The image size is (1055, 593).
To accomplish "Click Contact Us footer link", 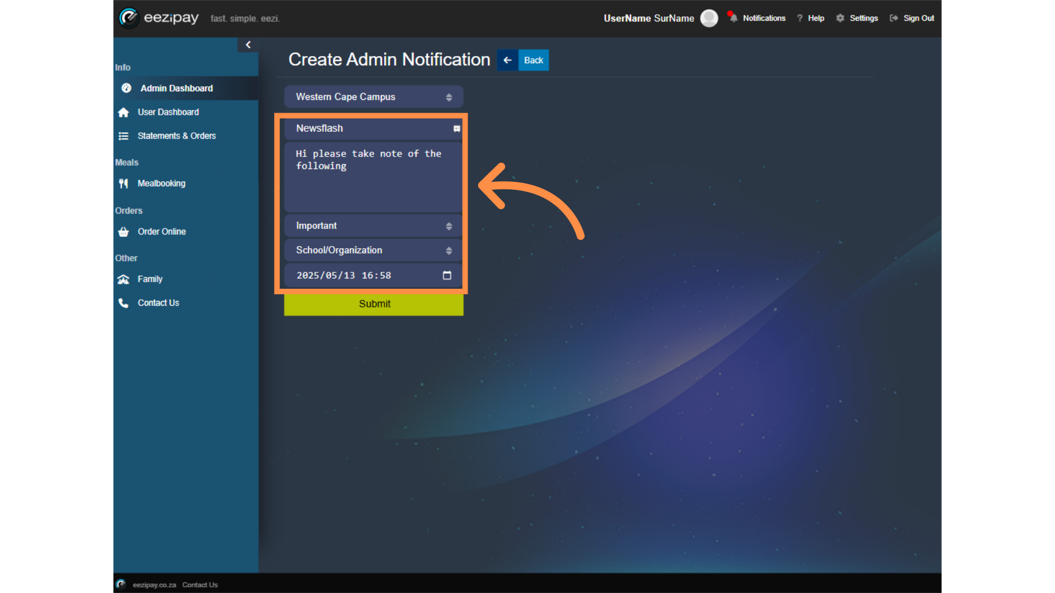I will click(x=200, y=585).
